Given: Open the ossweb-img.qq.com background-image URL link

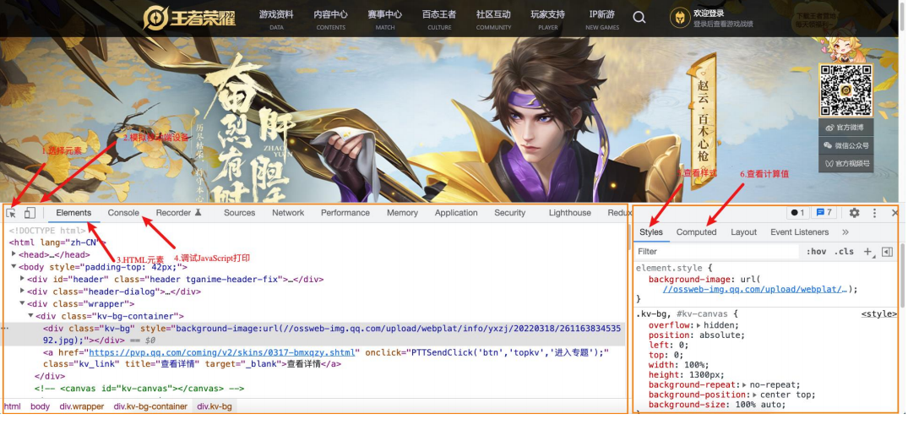Looking at the screenshot, I should [x=755, y=289].
